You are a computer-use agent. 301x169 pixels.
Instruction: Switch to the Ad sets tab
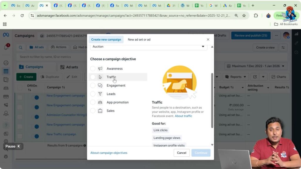tap(69, 67)
